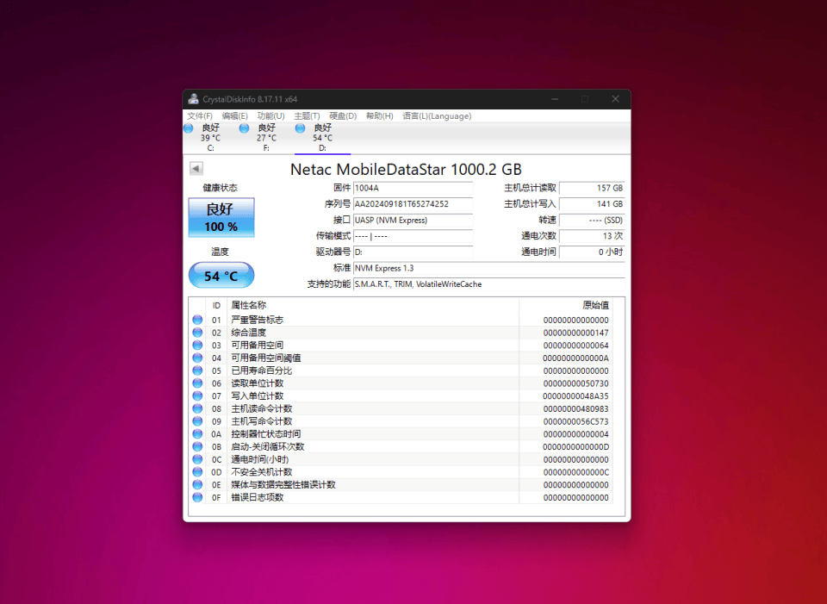827x604 pixels.
Task: Click the 属性名称 column header
Action: (249, 306)
